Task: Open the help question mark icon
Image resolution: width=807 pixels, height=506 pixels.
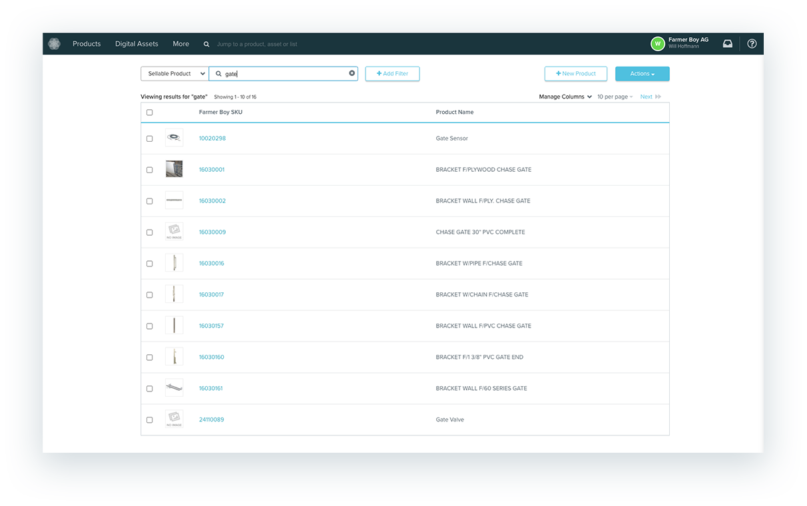Action: pyautogui.click(x=752, y=44)
